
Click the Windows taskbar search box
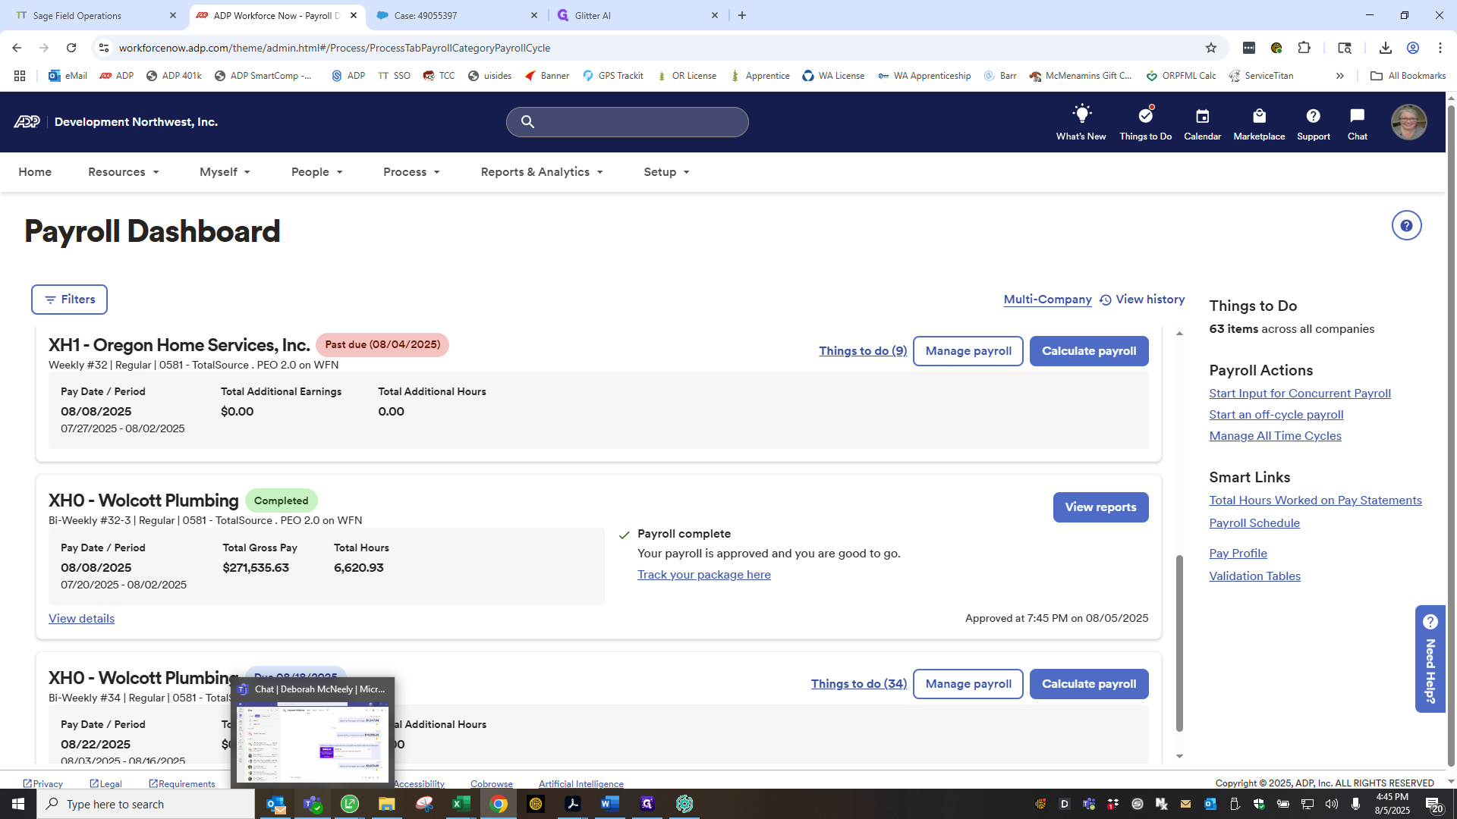(146, 804)
